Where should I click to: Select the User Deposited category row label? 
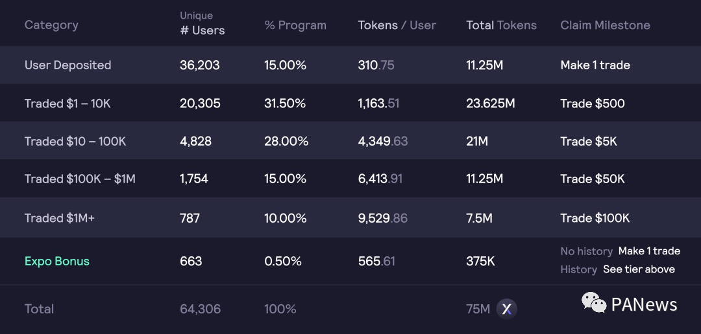click(68, 65)
